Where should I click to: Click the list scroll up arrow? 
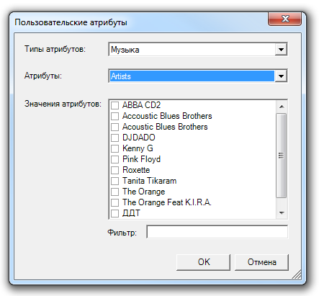tap(282, 107)
